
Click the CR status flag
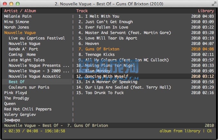(x=209, y=131)
